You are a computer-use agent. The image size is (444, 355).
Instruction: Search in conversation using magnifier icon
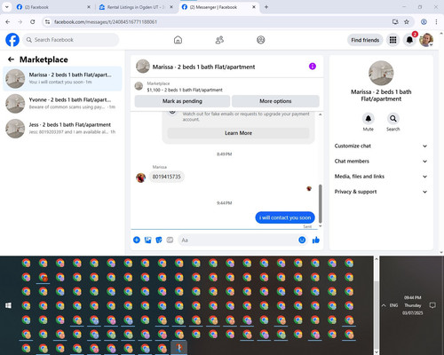pos(392,119)
